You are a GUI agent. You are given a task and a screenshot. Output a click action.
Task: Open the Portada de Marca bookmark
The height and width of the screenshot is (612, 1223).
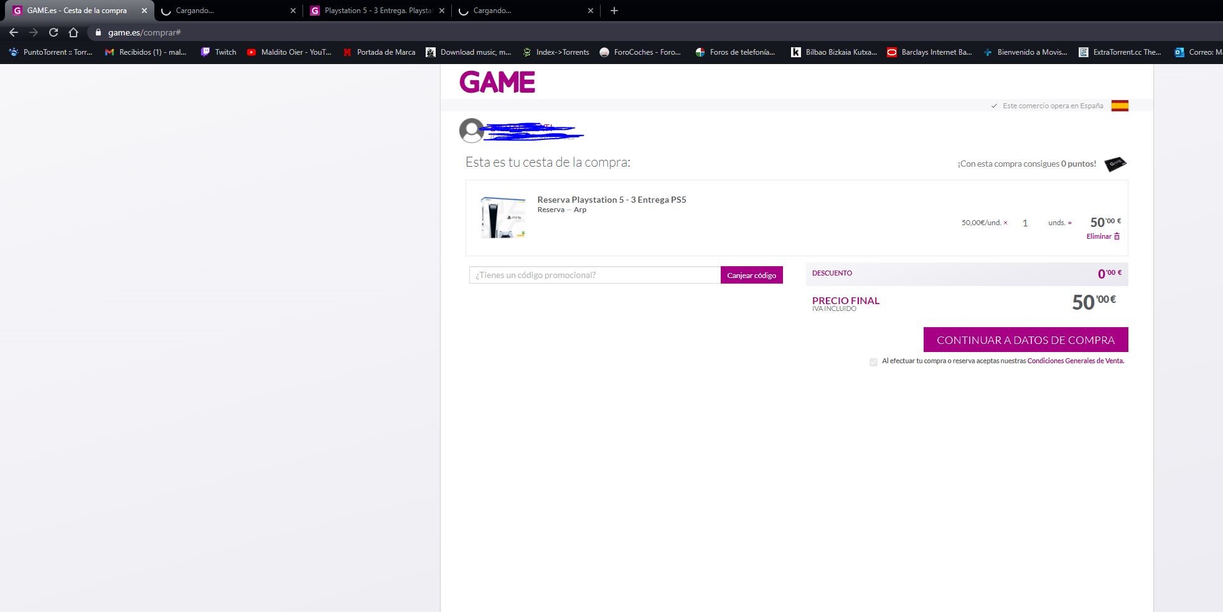[380, 52]
